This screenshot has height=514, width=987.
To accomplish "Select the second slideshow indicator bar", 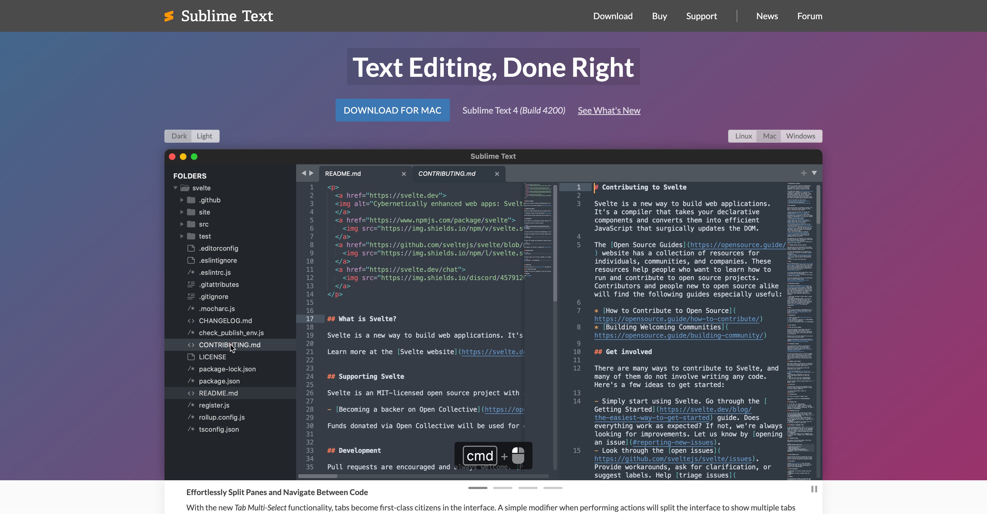I will [x=503, y=488].
